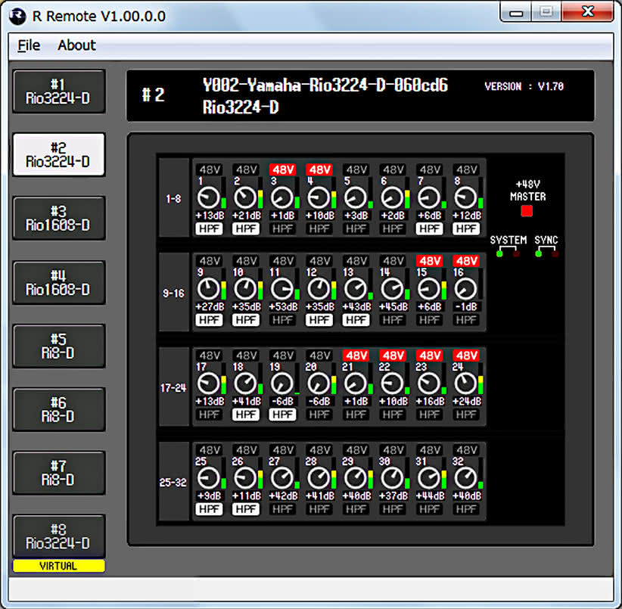Click channel 2 gain knob
Image resolution: width=622 pixels, height=609 pixels.
click(x=245, y=197)
